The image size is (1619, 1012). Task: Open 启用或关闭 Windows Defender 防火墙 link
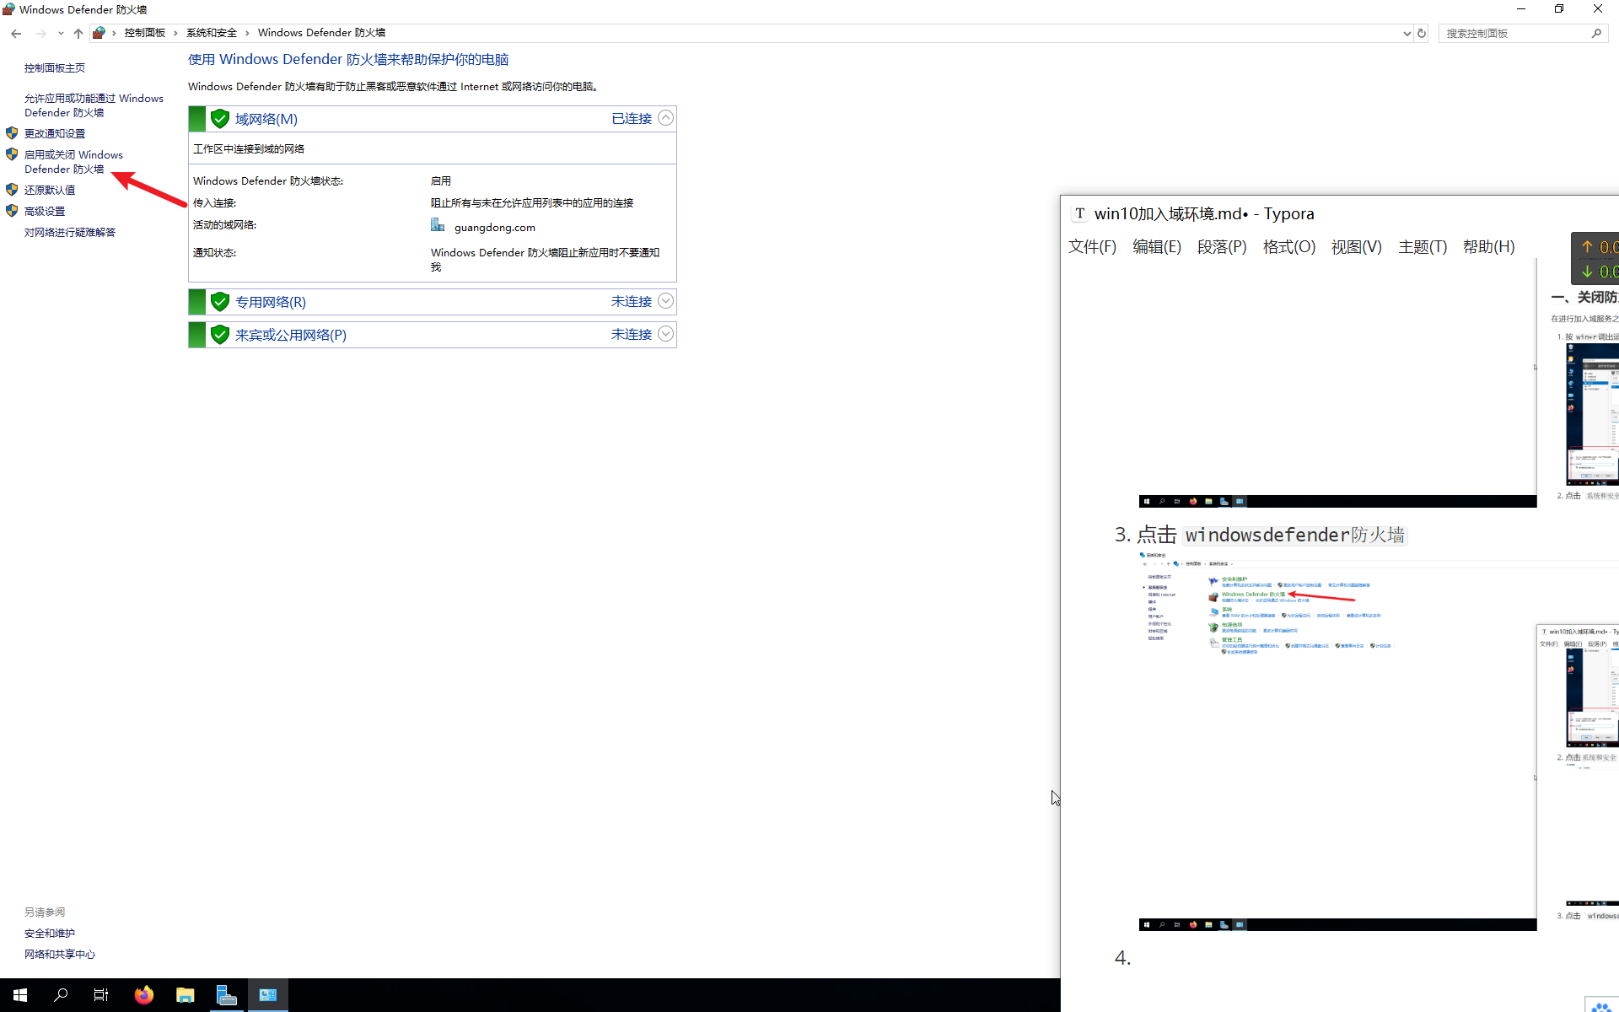(x=73, y=162)
